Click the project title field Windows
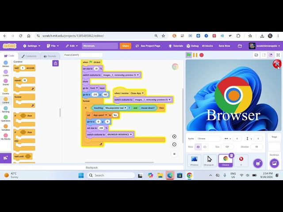Screen dimensions: 283x212 click(x=100, y=46)
